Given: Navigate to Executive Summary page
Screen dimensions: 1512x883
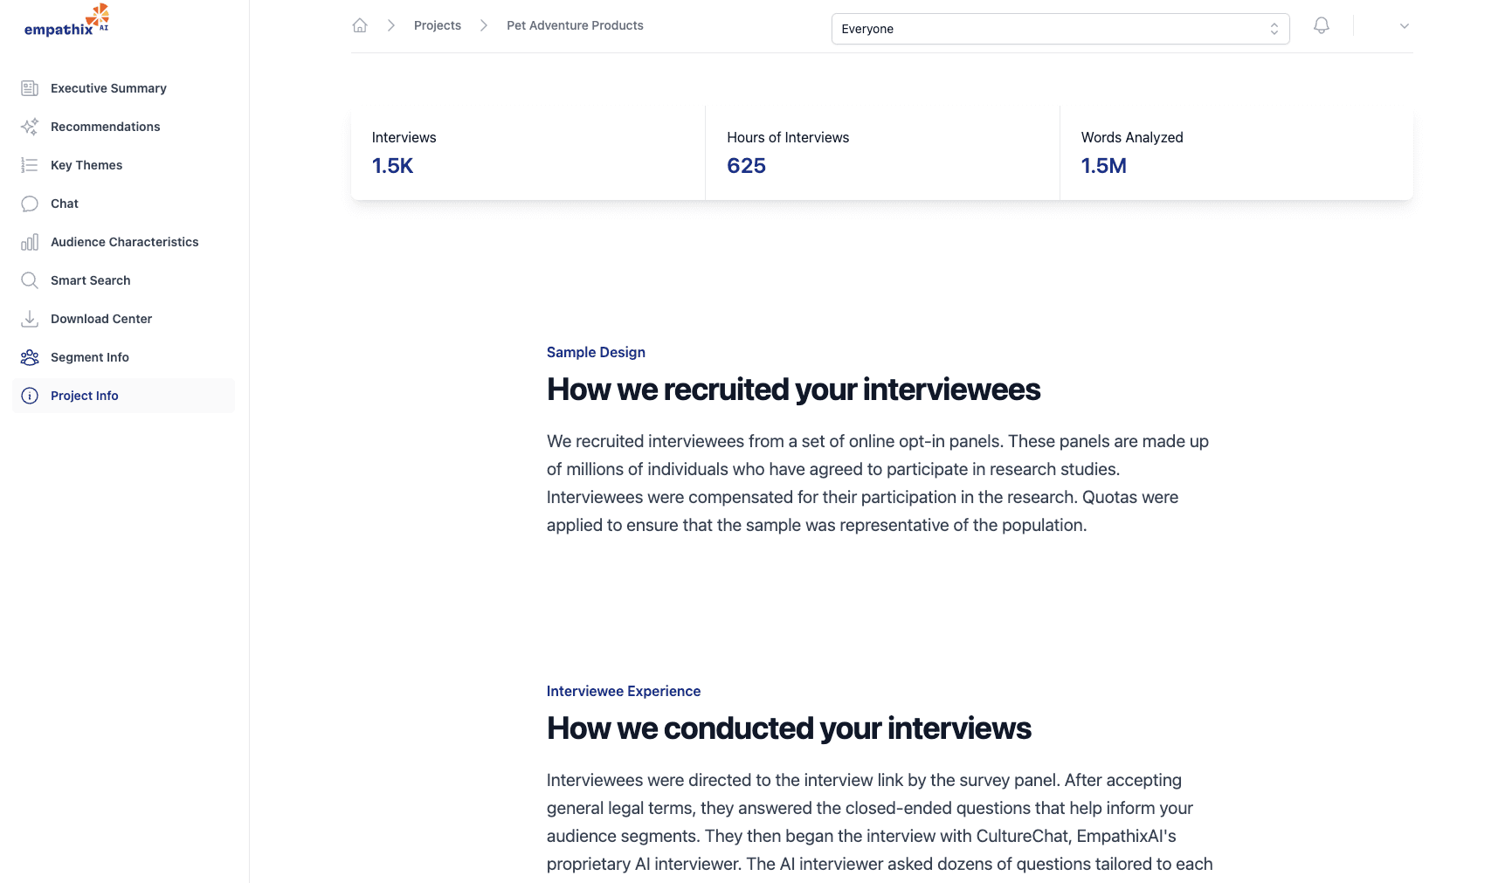Looking at the screenshot, I should 108,88.
